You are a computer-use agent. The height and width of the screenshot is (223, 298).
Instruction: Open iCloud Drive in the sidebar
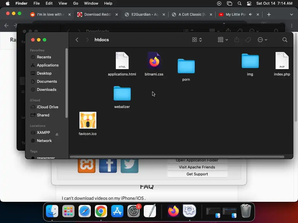(x=47, y=107)
